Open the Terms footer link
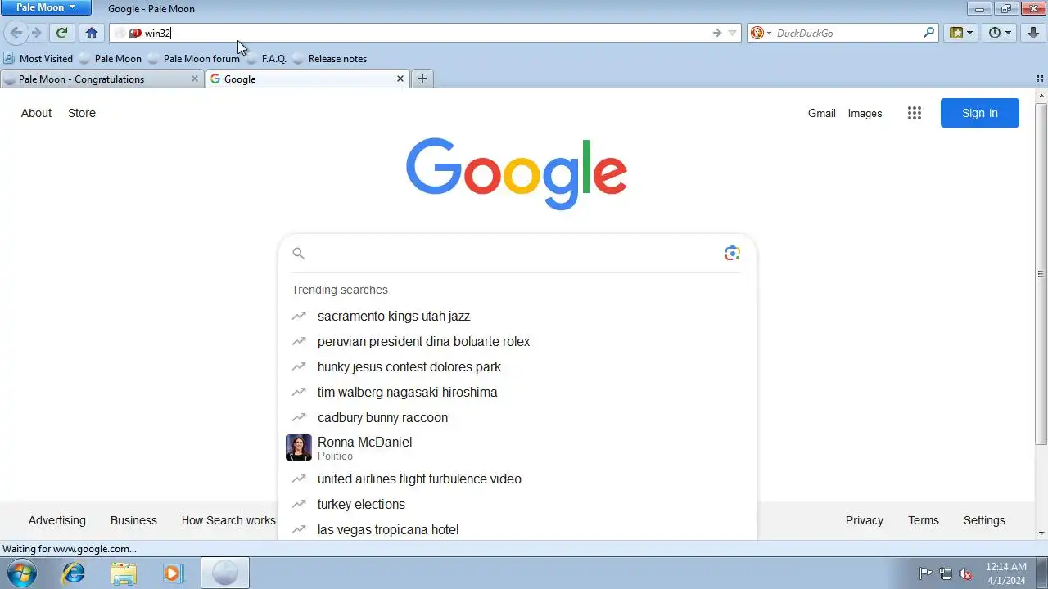The image size is (1048, 589). 924,520
